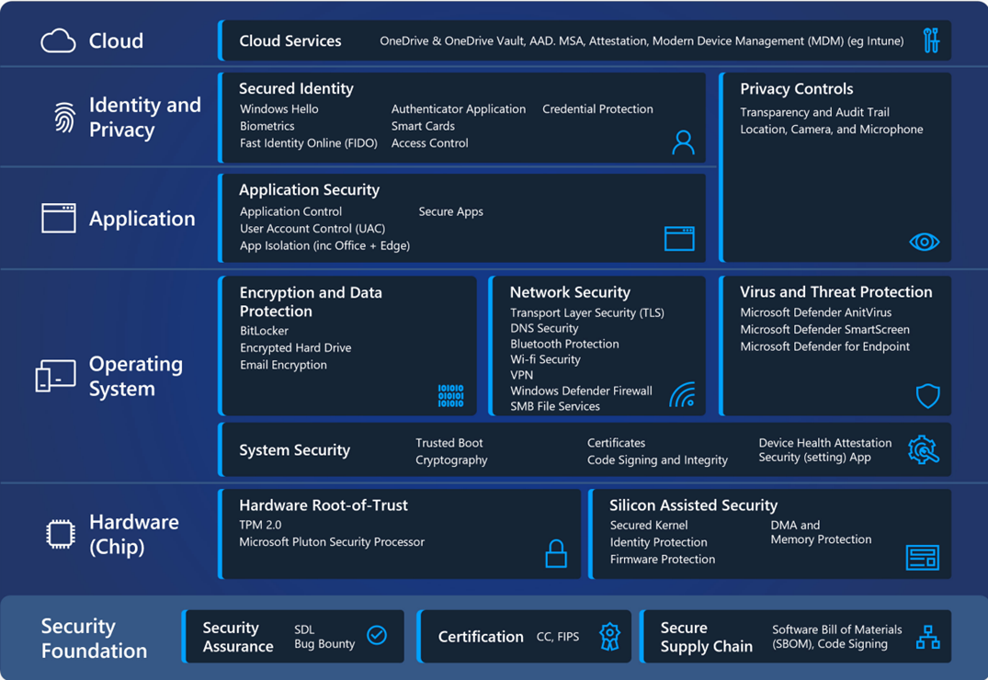Click the Windows Hello item

point(278,109)
